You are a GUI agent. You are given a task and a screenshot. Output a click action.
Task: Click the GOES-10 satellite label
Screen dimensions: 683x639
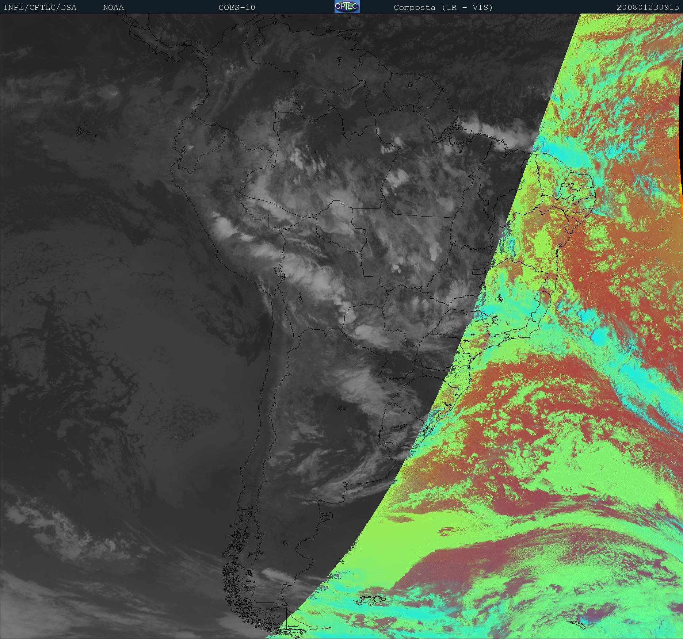pyautogui.click(x=237, y=7)
